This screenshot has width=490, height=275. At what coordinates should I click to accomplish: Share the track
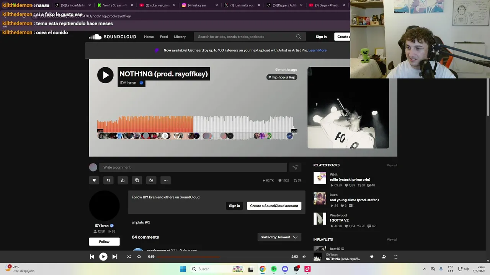tap(122, 180)
